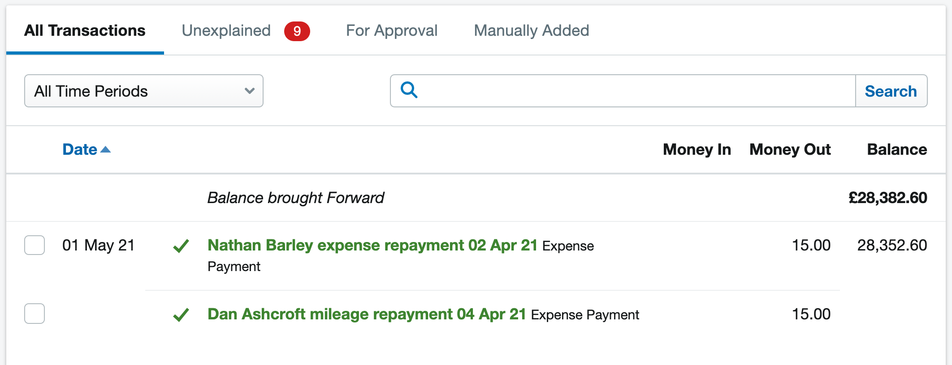Tick the checkbox for 01 May 21 transaction
Viewport: 952px width, 365px height.
pos(35,245)
